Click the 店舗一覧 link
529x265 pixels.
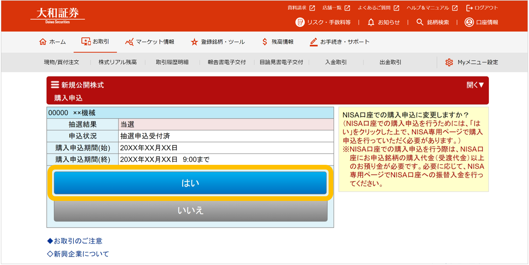pos(332,8)
